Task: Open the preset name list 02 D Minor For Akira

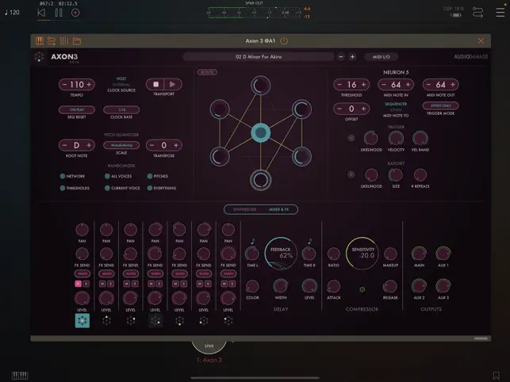Action: click(259, 57)
